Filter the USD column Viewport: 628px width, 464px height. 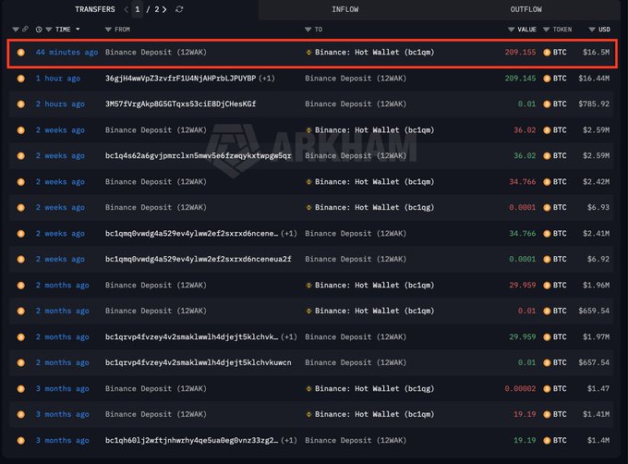coord(592,30)
